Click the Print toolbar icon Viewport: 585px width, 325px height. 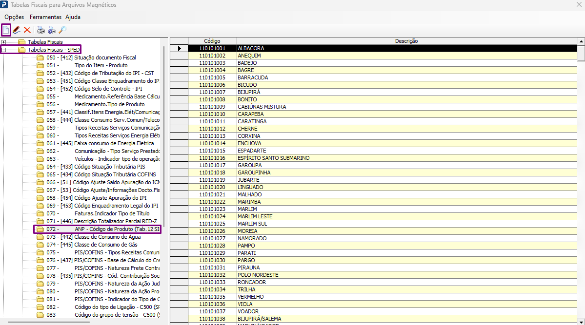(41, 30)
